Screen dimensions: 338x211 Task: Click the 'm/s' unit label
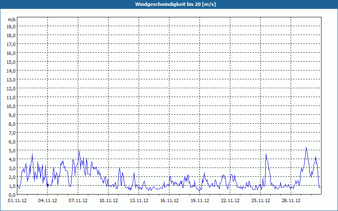(12, 19)
